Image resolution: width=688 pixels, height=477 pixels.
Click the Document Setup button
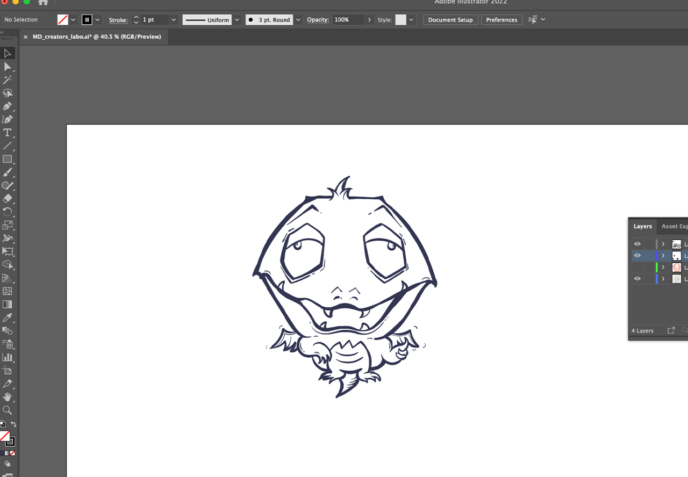(x=450, y=20)
